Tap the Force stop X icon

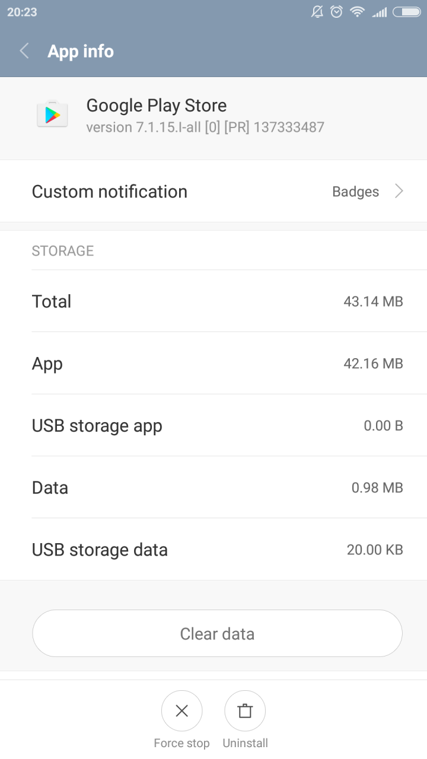pyautogui.click(x=182, y=711)
